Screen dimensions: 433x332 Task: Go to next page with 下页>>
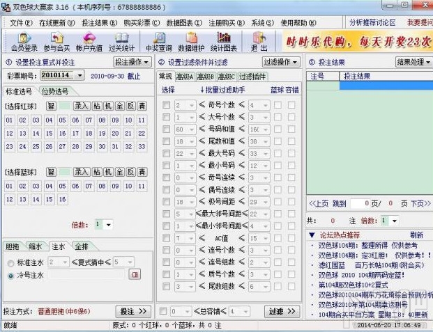coord(420,204)
